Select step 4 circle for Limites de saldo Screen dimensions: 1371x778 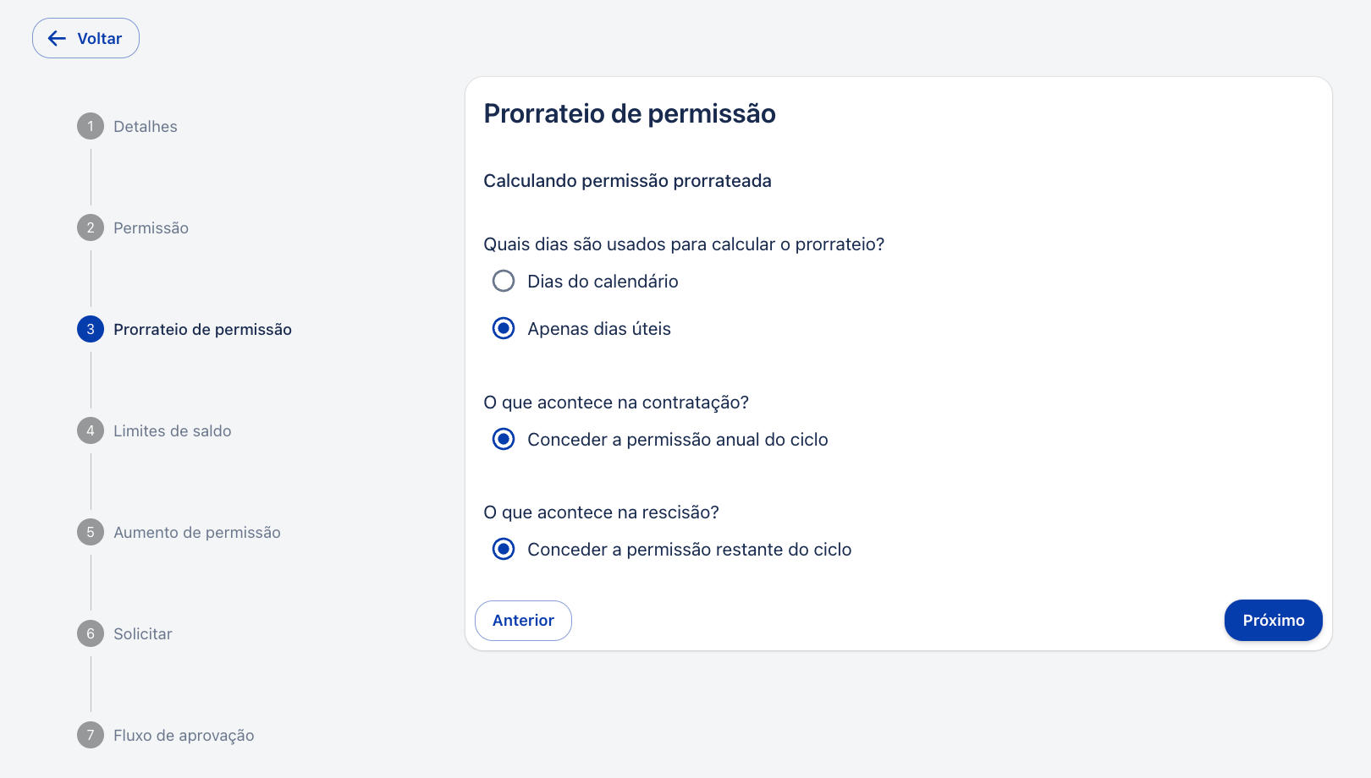(x=91, y=430)
